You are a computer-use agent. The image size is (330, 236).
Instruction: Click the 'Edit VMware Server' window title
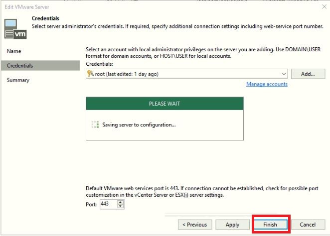[27, 7]
